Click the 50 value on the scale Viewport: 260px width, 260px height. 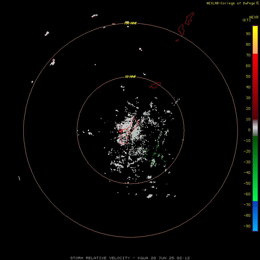(248, 77)
